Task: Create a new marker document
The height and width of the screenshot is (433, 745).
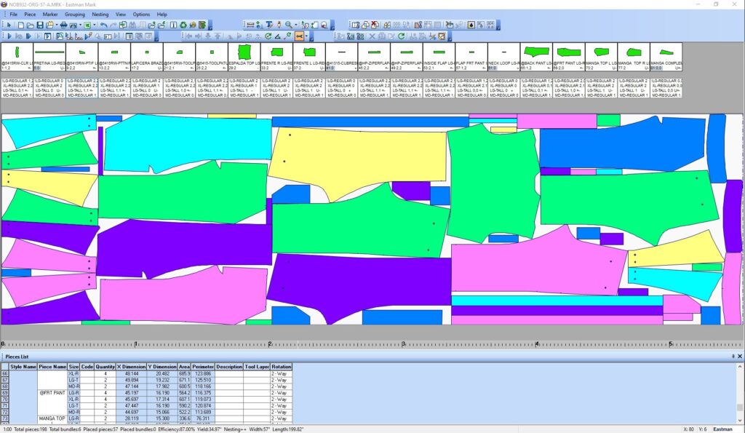Action: tap(20, 25)
